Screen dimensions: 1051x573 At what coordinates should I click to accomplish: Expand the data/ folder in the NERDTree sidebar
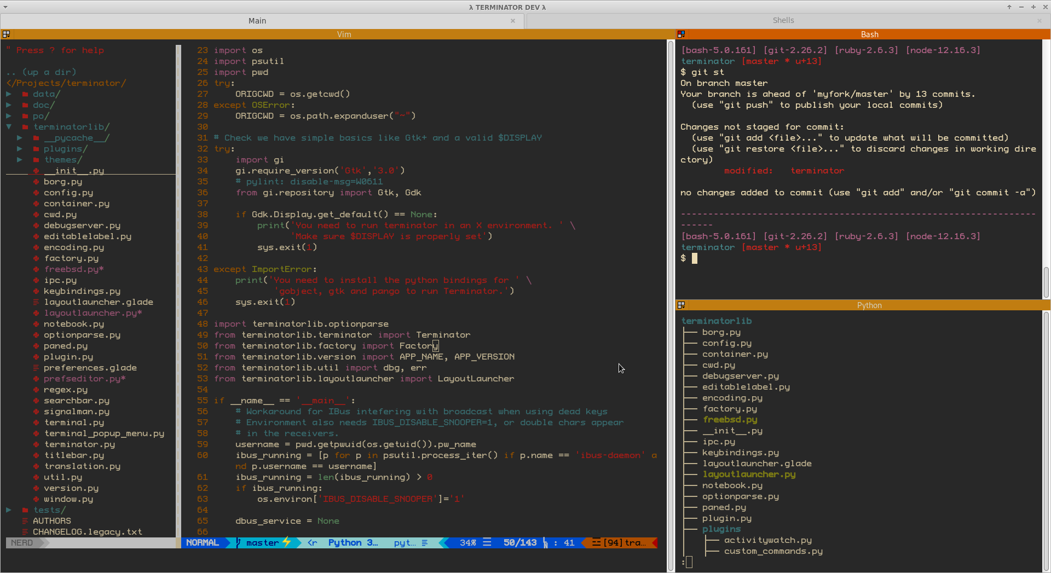[8, 94]
